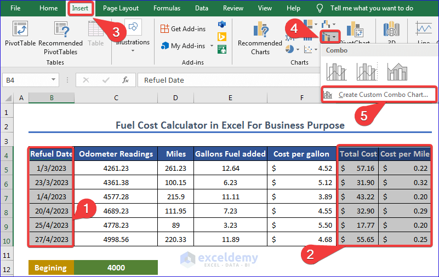This screenshot has height=277, width=439.
Task: Open Insert Function fx dialog
Action: coord(126,80)
